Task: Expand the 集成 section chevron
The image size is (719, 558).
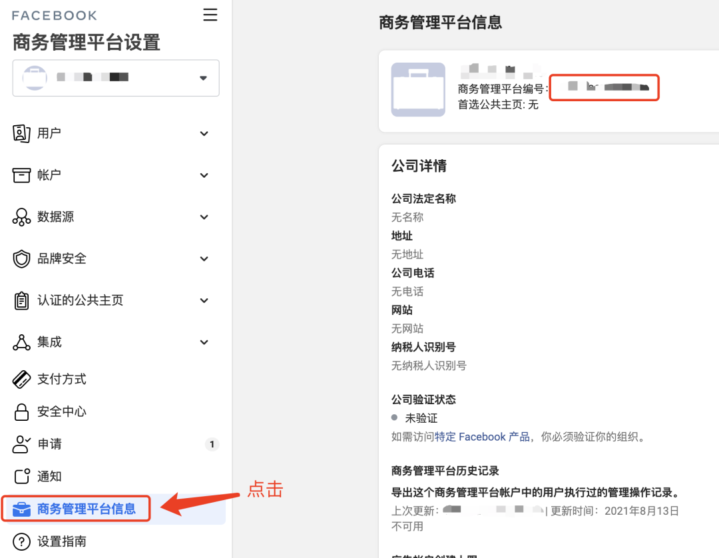Action: coord(204,342)
